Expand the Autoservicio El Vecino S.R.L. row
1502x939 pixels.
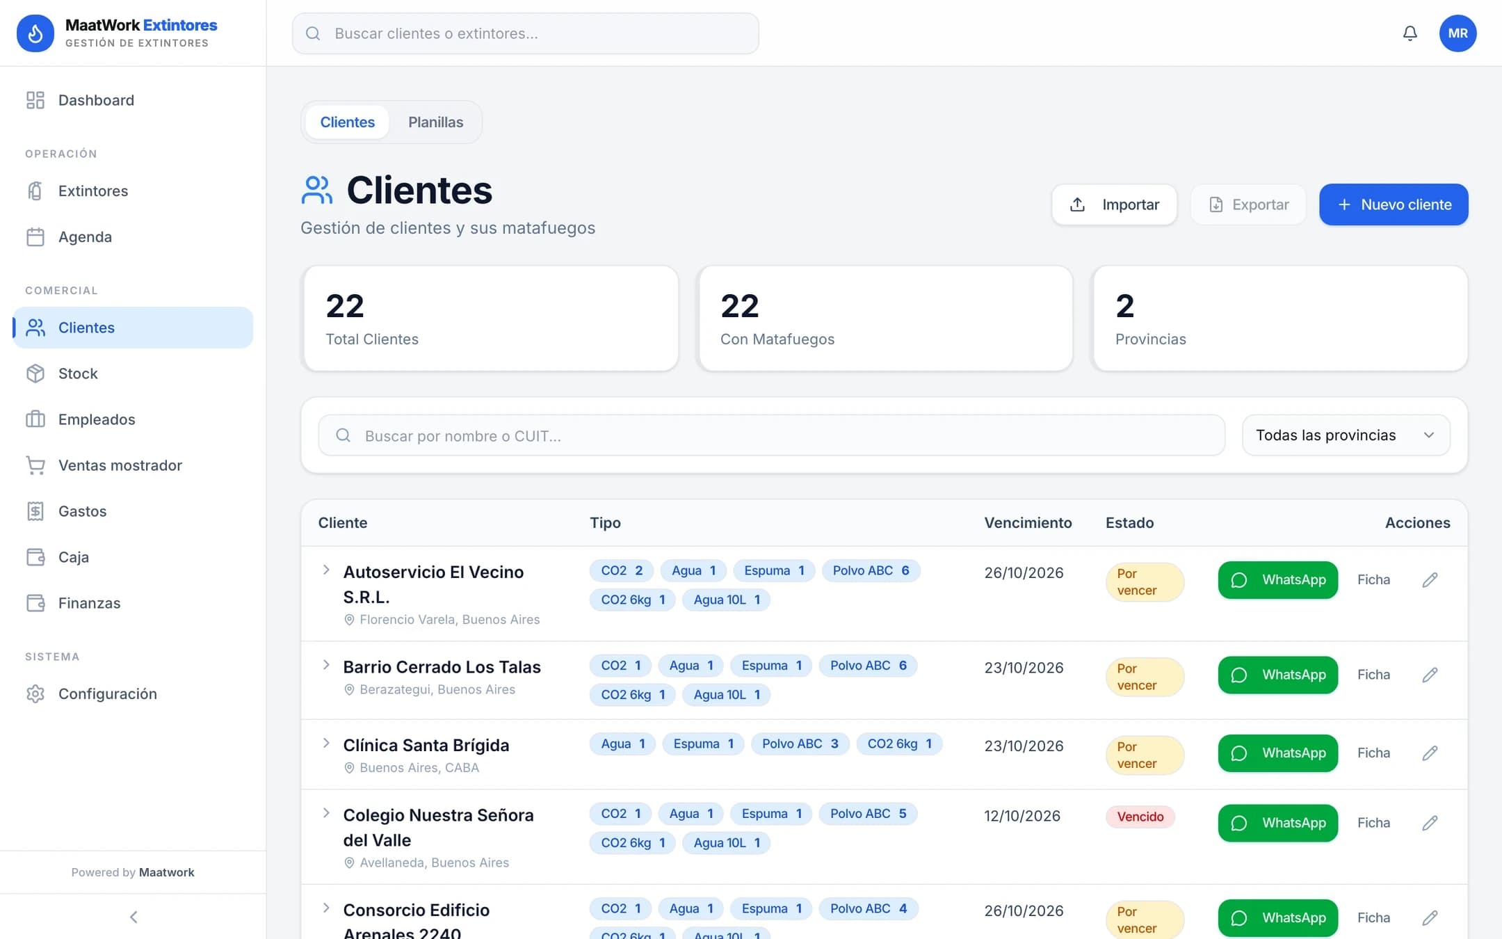click(x=325, y=570)
